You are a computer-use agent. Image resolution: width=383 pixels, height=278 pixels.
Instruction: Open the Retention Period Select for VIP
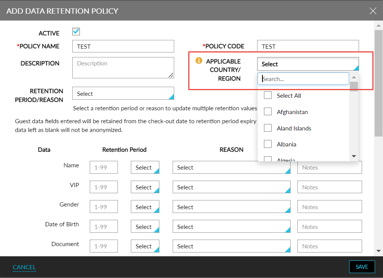point(145,187)
